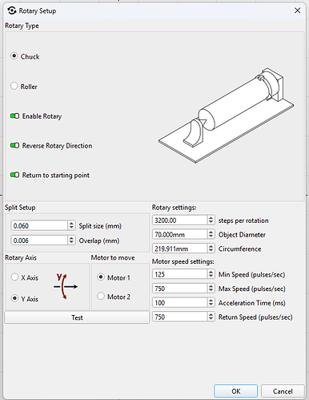Screen dimensions: 309x400
Task: Click the Split size value field
Action: [39, 226]
